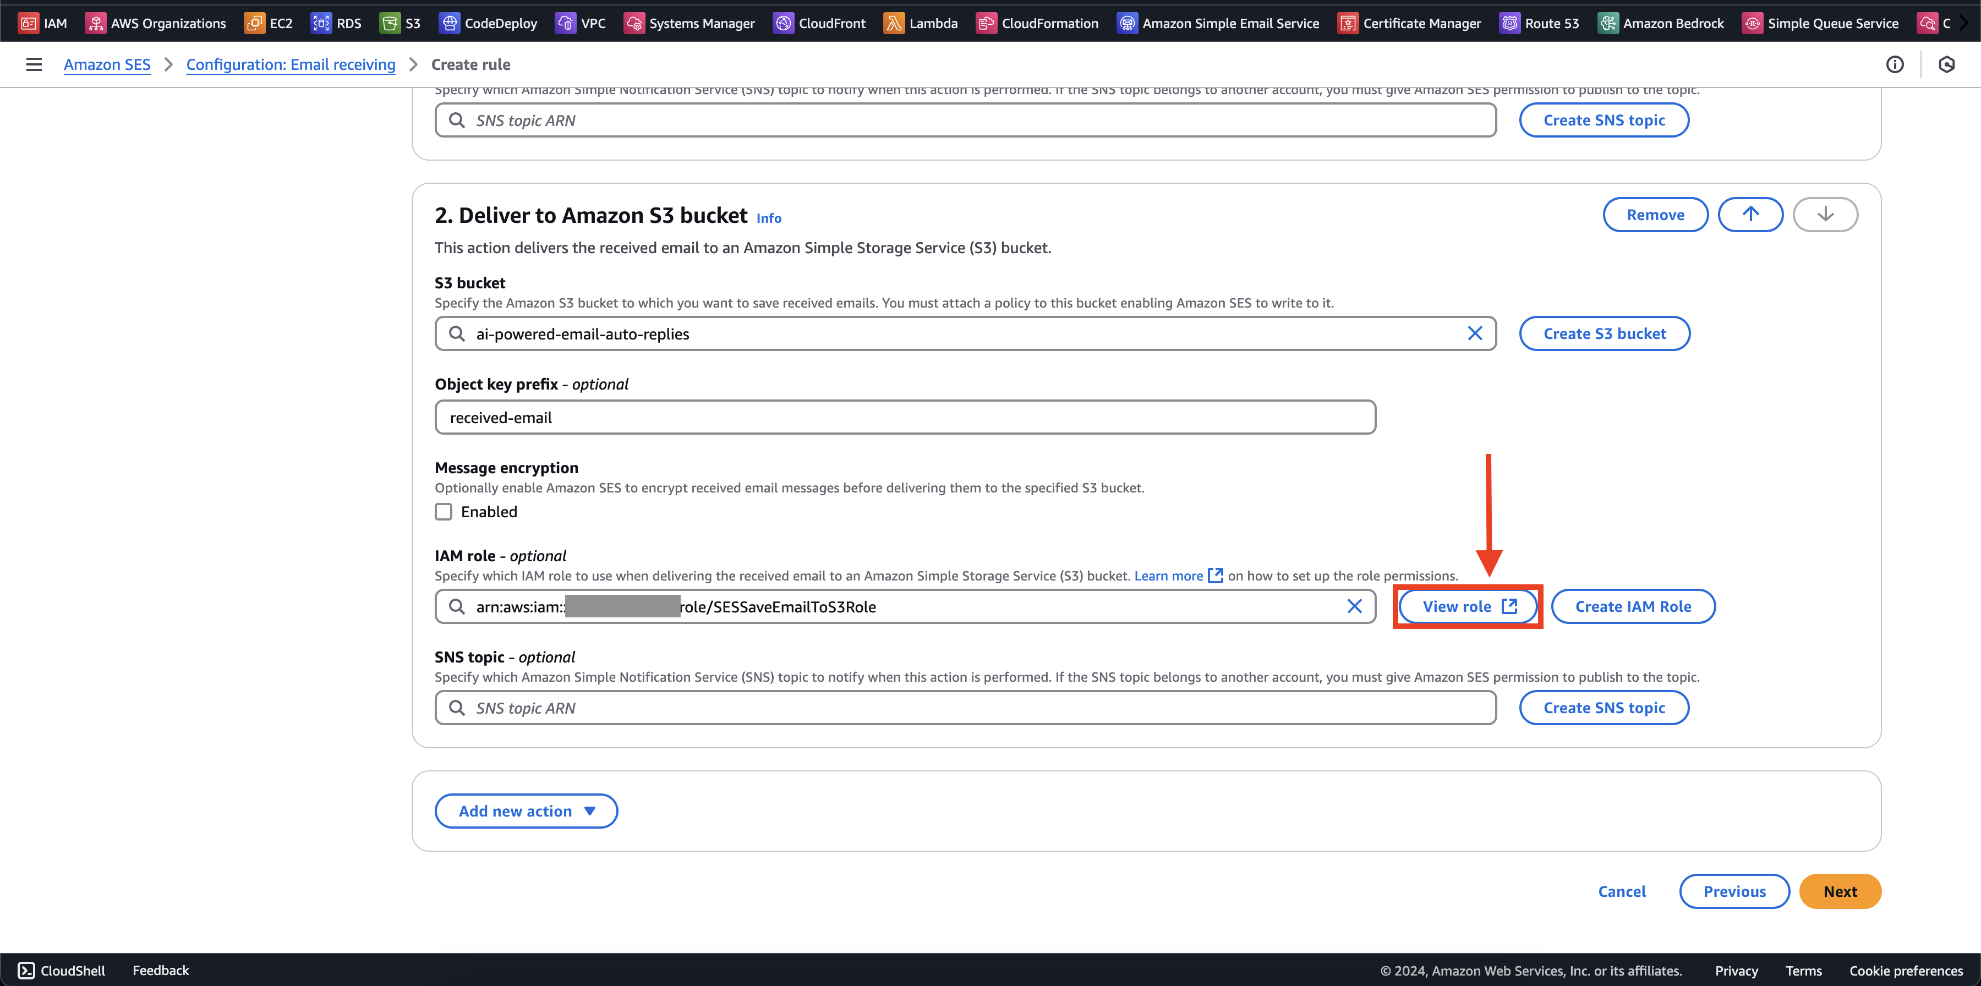Open the CloudFormation shortcut
The height and width of the screenshot is (986, 1981).
tap(1037, 23)
